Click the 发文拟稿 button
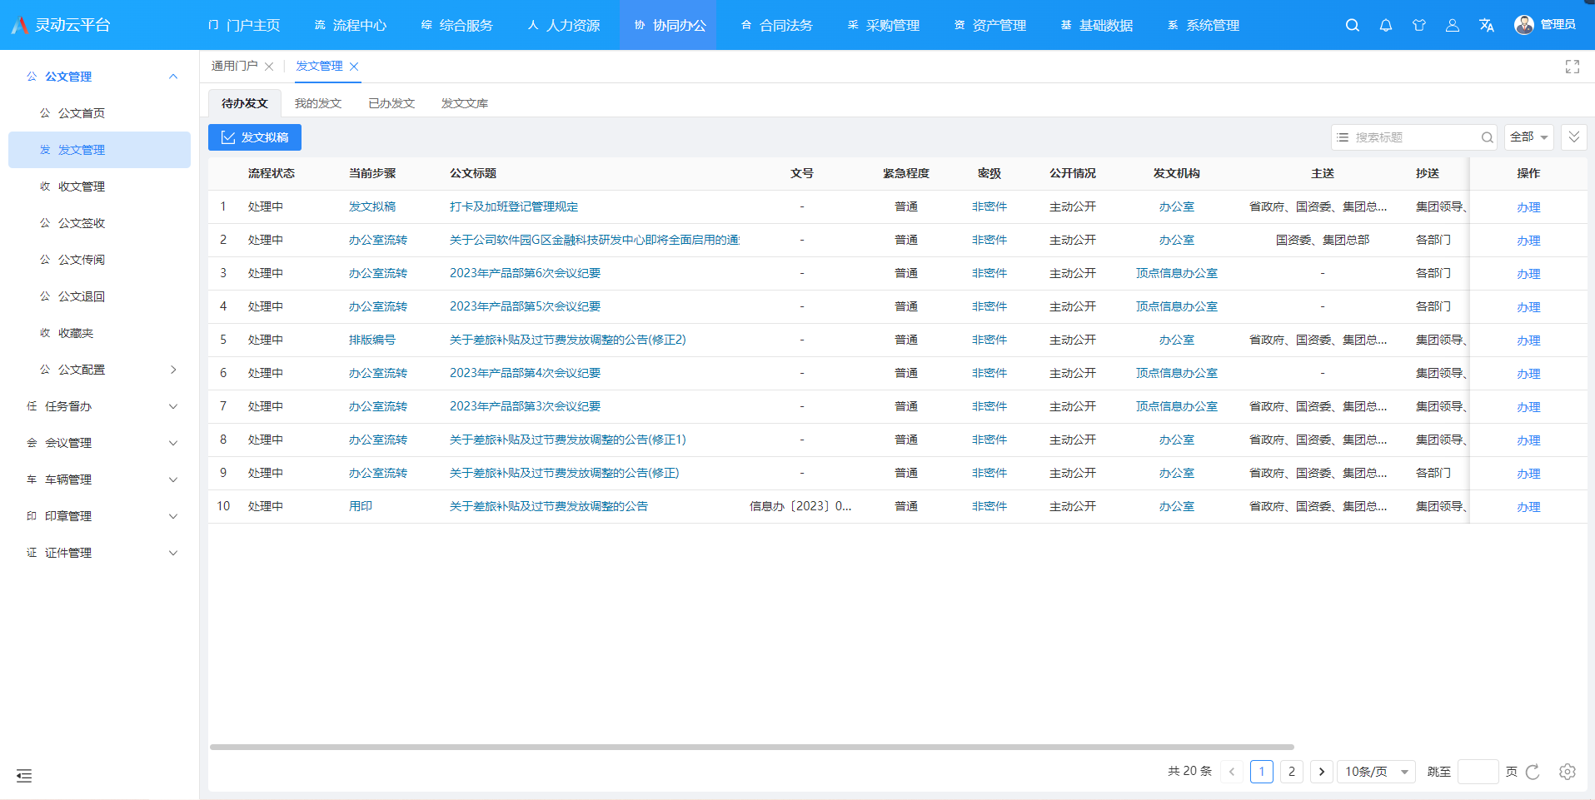Viewport: 1595px width, 800px height. coord(255,137)
